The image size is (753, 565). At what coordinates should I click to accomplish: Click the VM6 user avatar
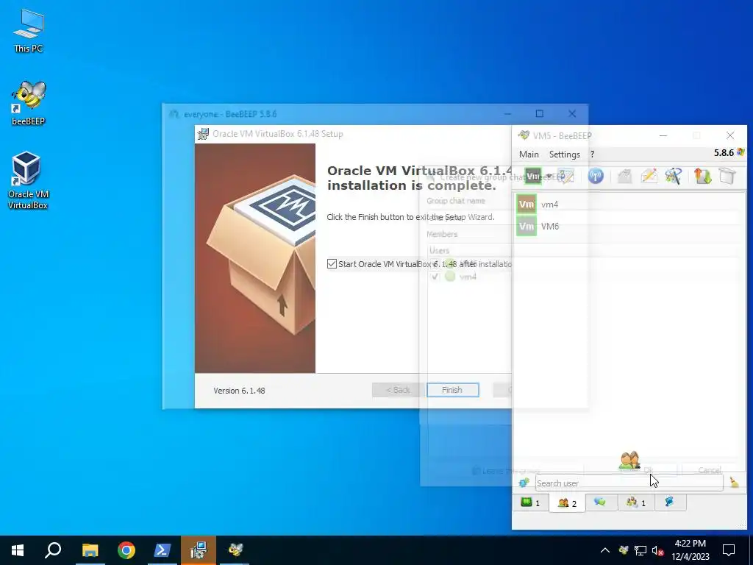click(527, 227)
